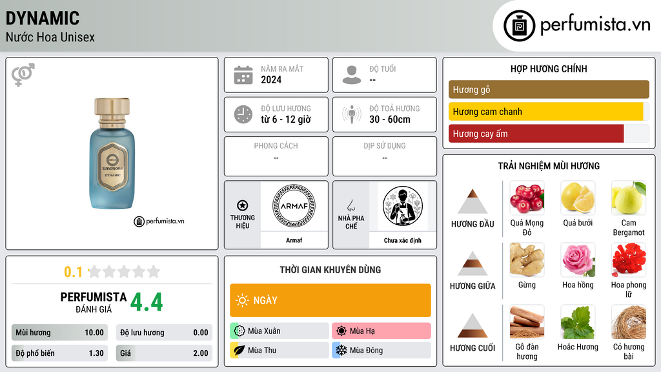
Task: Click the star badge icon above Thương hiệu
Action: tap(243, 205)
